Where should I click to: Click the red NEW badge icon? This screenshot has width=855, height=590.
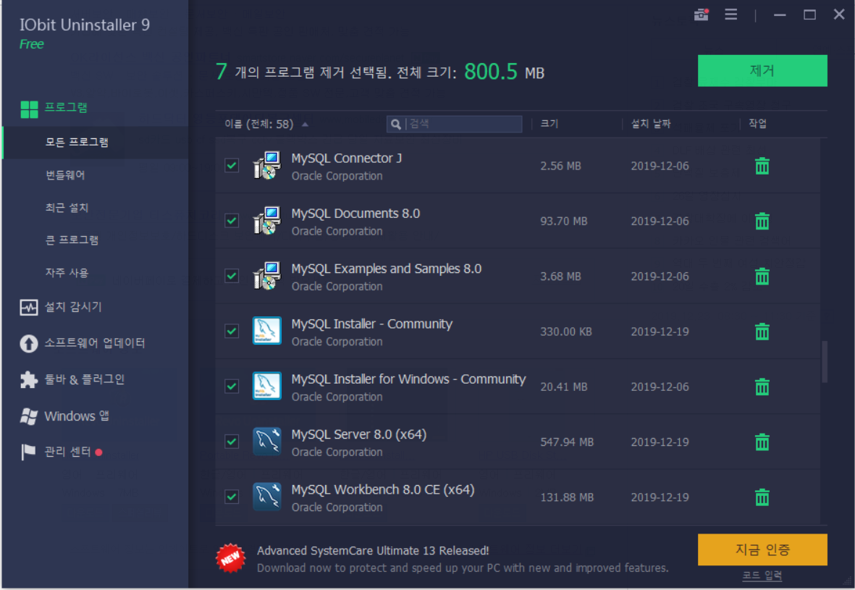[x=231, y=558]
